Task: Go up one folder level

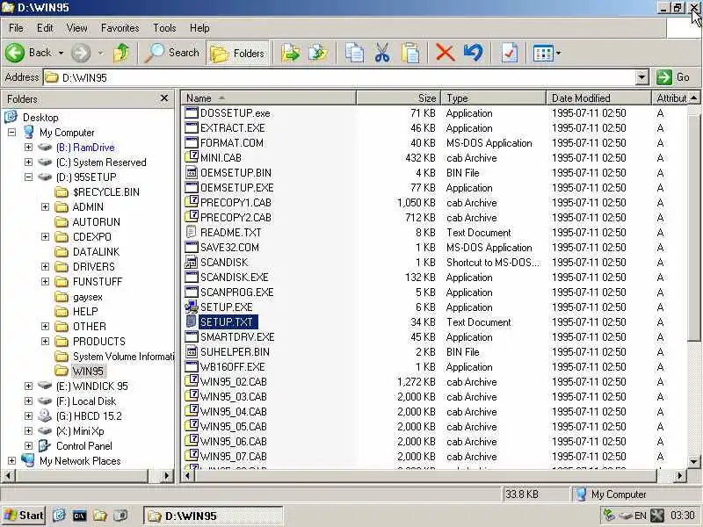Action: coord(121,53)
